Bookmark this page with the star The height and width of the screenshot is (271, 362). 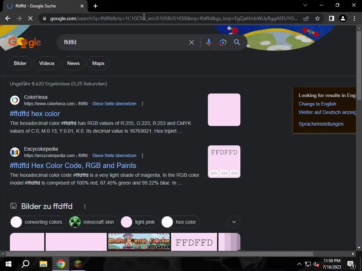coord(317,18)
